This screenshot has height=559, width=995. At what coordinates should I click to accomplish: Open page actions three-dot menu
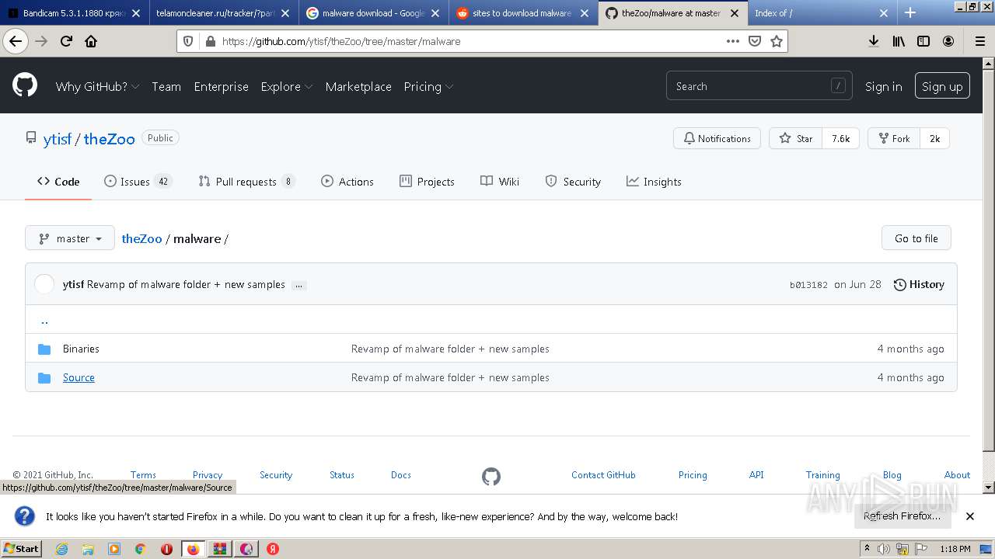coord(732,41)
